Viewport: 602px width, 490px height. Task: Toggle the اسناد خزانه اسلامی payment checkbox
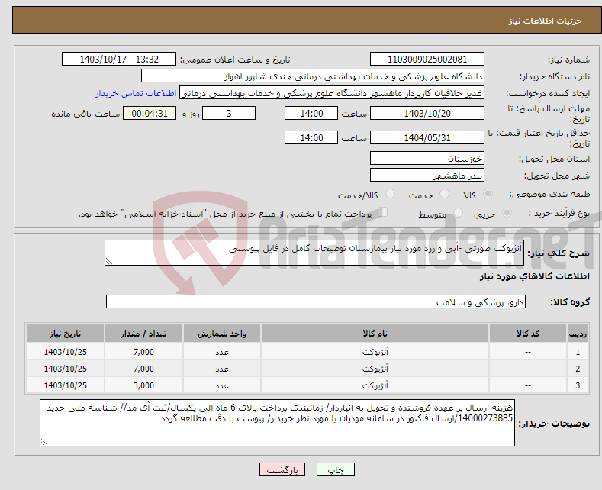coord(383,212)
